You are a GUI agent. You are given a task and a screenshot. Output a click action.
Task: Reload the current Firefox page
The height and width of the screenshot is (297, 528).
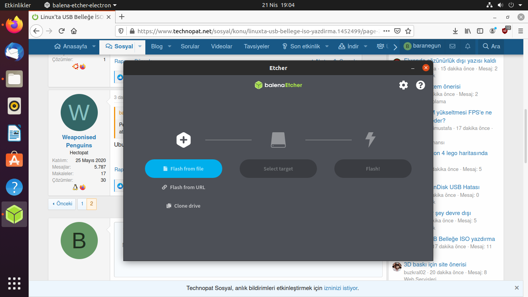(61, 31)
